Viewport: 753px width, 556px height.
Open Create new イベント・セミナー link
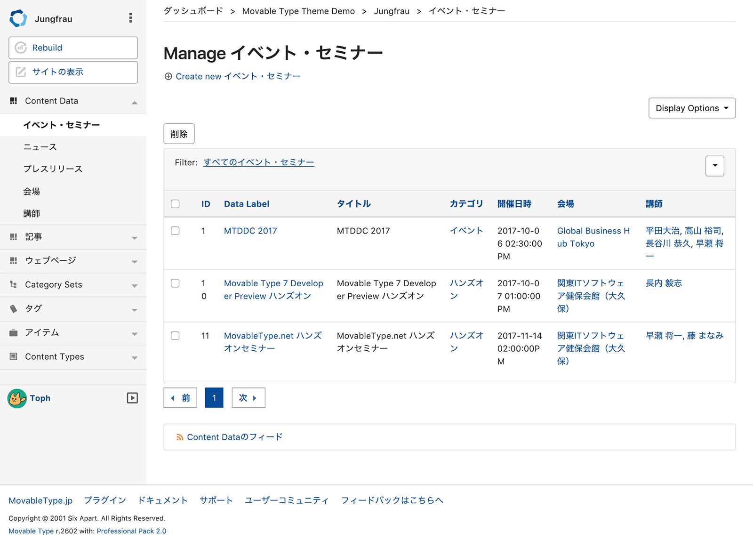tap(238, 76)
